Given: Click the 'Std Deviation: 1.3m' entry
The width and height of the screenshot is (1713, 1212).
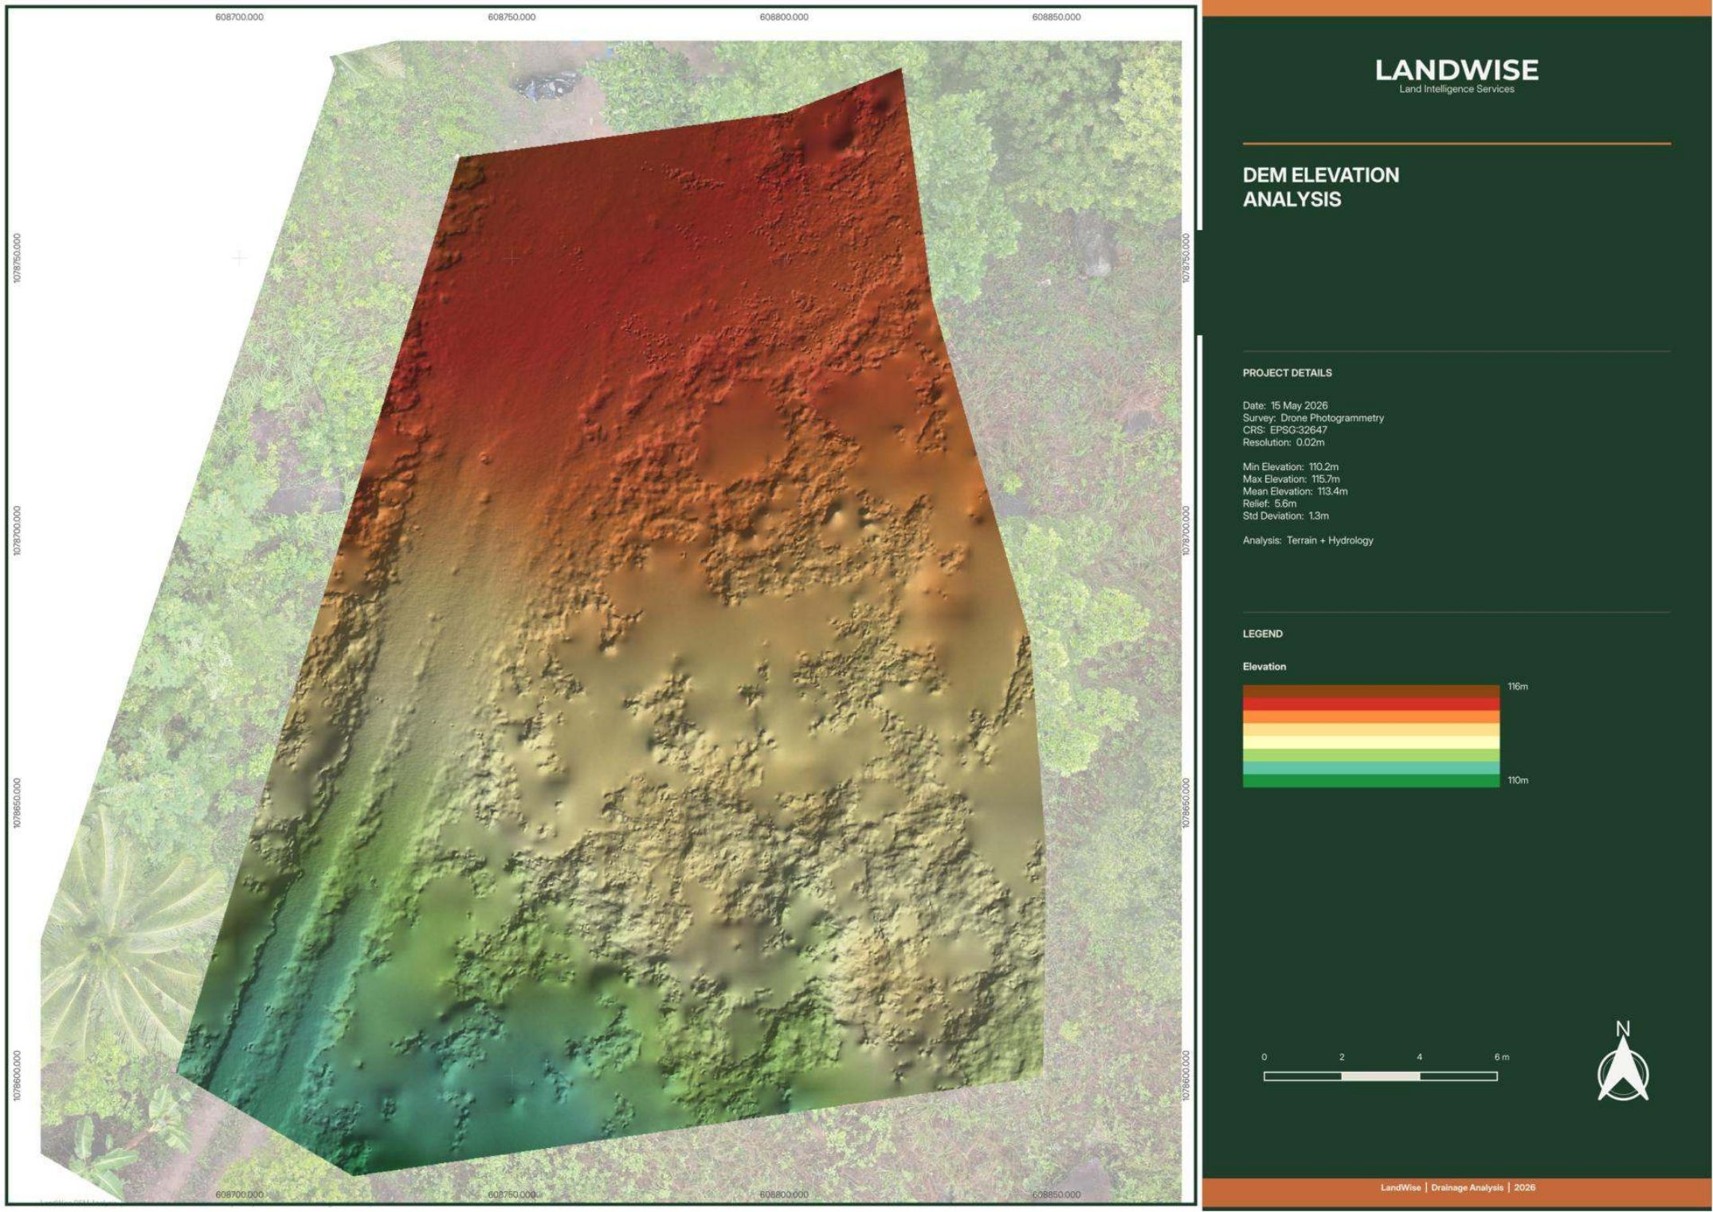Looking at the screenshot, I should 1285,516.
